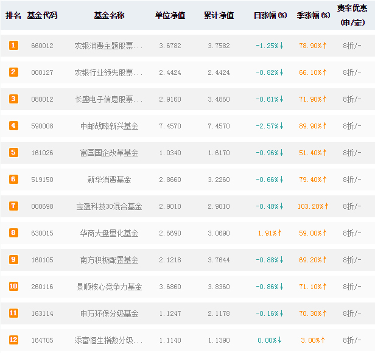
Task: Open fund 中邮战略新兴基金
Action: (110, 126)
